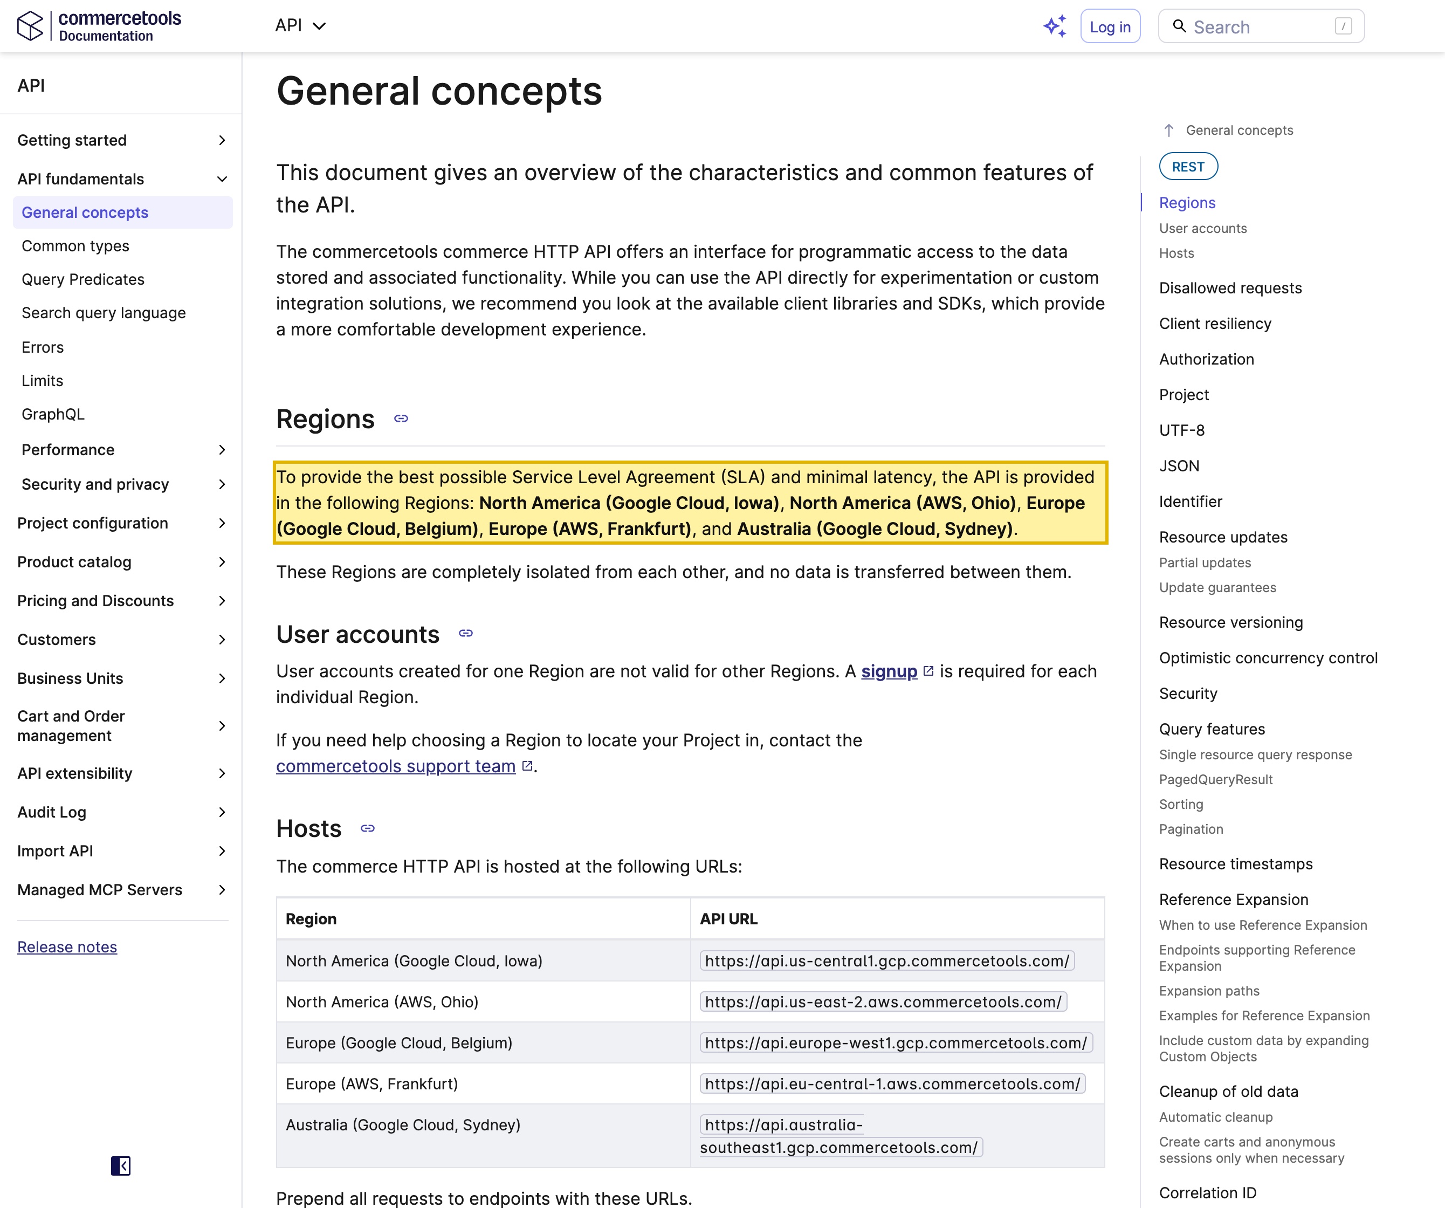
Task: Jump to Resource versioning in outline
Action: coord(1230,622)
